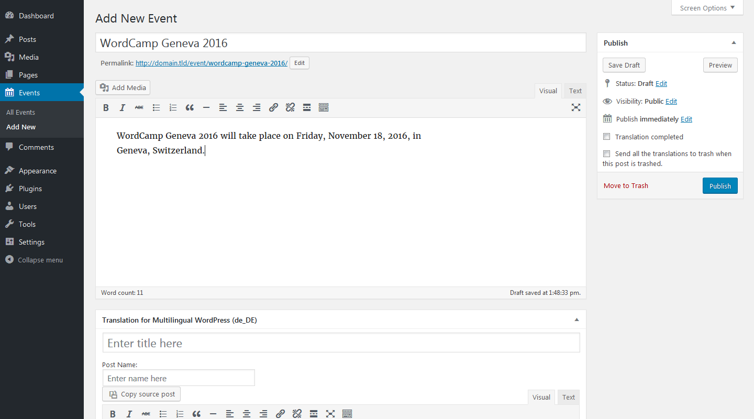Check the Translation completed box
The height and width of the screenshot is (419, 754).
tap(607, 137)
